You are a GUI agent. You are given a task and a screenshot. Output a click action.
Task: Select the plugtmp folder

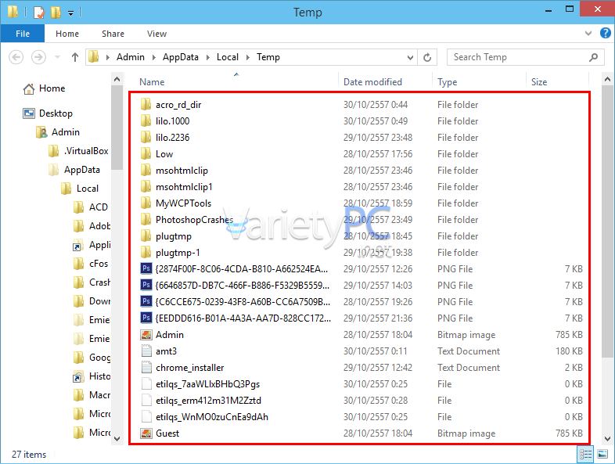[x=166, y=236]
